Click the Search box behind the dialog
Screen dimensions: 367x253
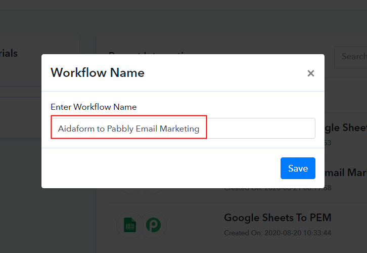pyautogui.click(x=351, y=57)
